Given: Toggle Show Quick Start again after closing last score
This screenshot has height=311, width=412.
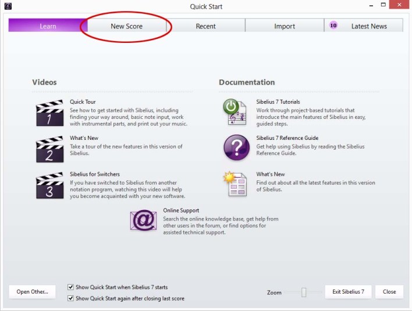Looking at the screenshot, I should 70,298.
